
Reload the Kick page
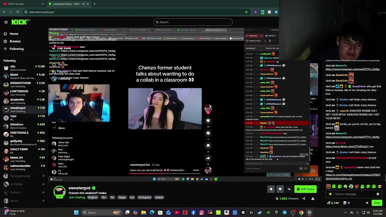pyautogui.click(x=17, y=12)
